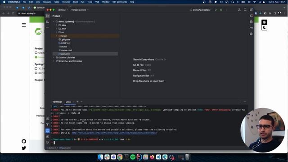Click the start.spring.io address bar
Screen dimensions: 288x162
28,13
